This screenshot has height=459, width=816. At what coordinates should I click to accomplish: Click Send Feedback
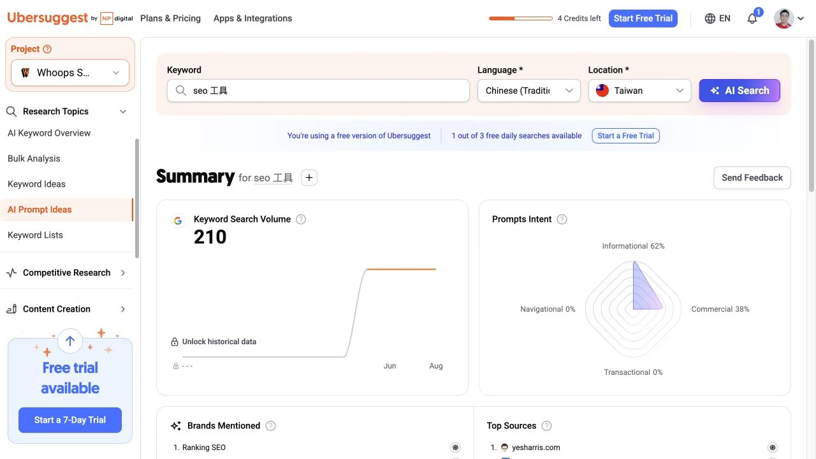point(752,178)
